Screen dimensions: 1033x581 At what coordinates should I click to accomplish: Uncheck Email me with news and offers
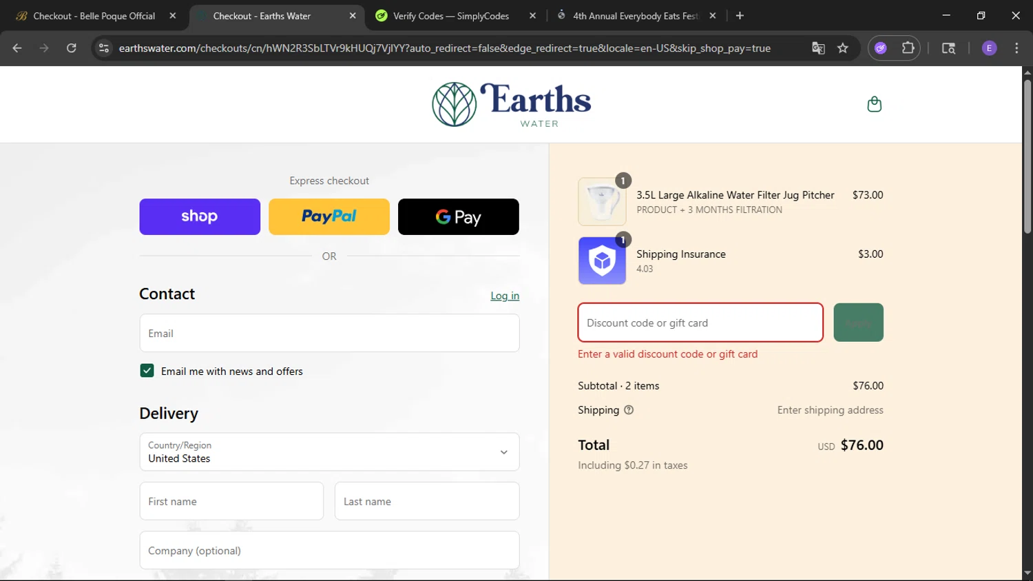point(147,371)
